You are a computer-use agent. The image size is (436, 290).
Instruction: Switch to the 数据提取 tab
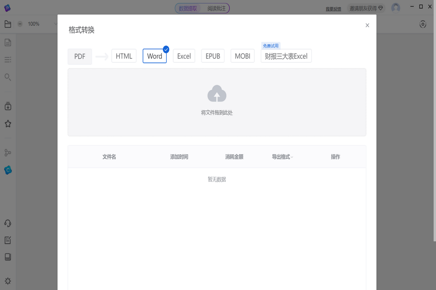[x=188, y=8]
